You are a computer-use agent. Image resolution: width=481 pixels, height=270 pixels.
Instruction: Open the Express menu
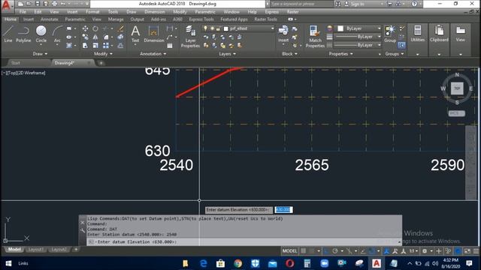[x=272, y=12]
